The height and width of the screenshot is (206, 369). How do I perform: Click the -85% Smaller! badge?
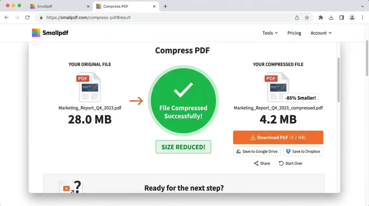301,98
